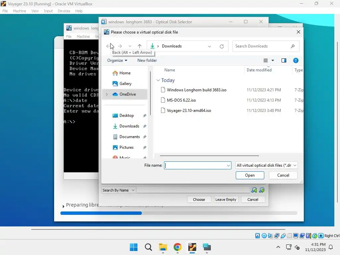Click Leave Empty button
Viewport: 340px width, 255px height.
coord(226,200)
